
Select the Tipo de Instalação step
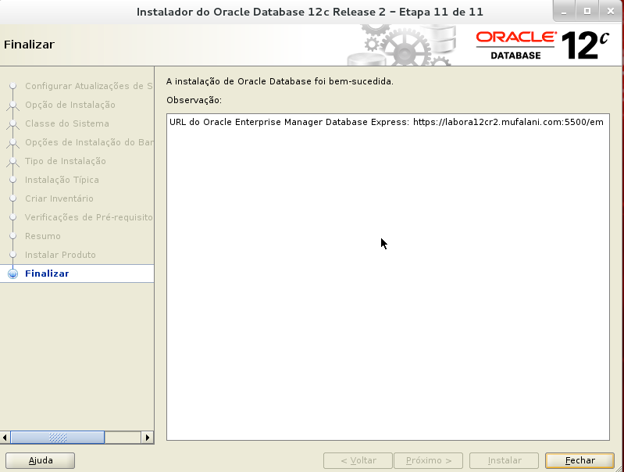coord(66,161)
